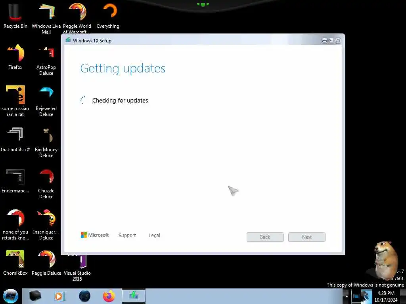Select the Firefox desktop icon

tap(15, 57)
